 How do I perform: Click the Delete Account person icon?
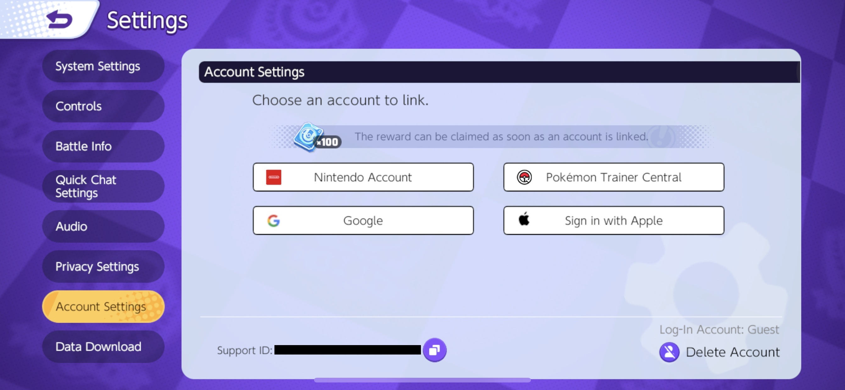tap(669, 352)
